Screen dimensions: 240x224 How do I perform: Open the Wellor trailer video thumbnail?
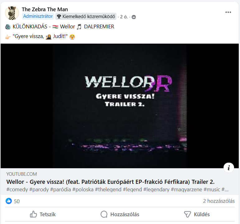coord(120,106)
